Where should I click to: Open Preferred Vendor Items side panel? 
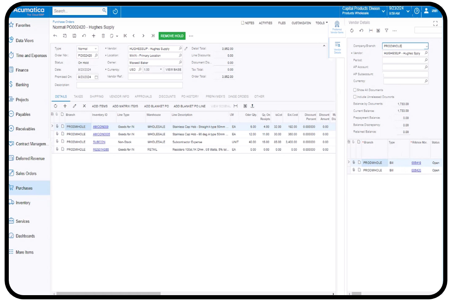[337, 27]
